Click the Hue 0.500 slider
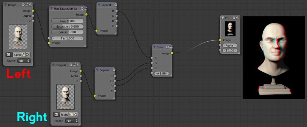307x127 pixels. click(67, 21)
